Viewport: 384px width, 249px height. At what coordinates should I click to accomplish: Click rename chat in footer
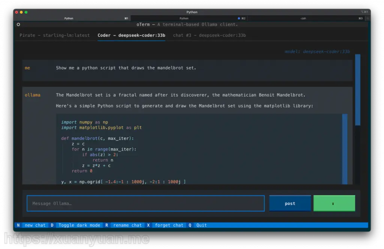pos(127,225)
